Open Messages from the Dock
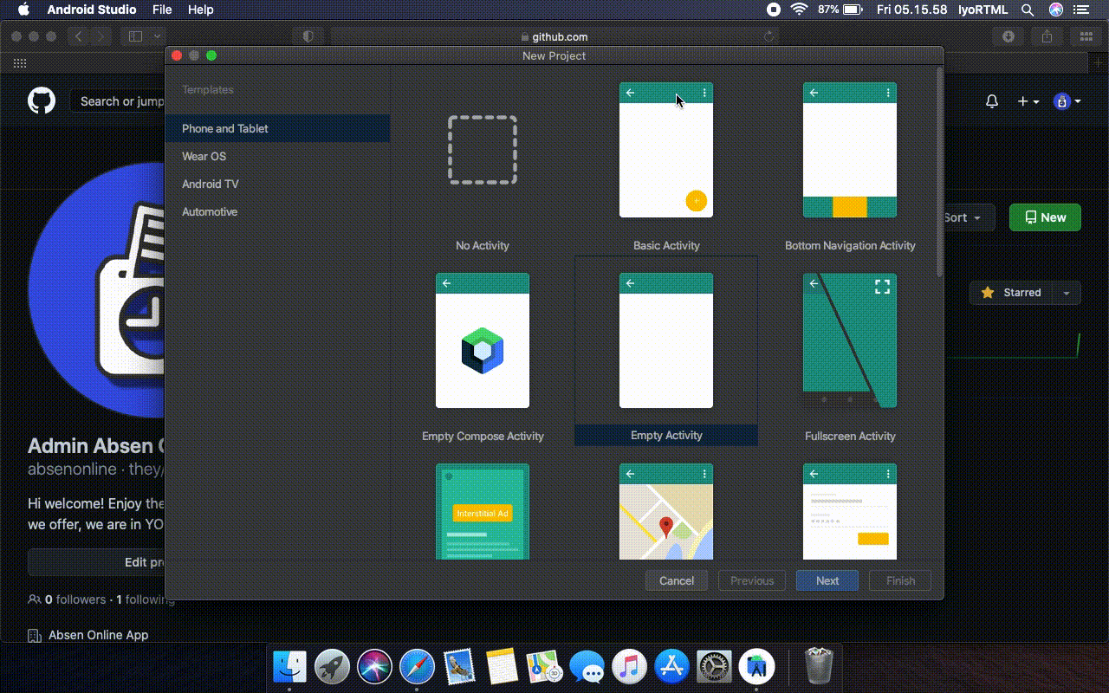Screen dimensions: 1109x693 point(587,667)
